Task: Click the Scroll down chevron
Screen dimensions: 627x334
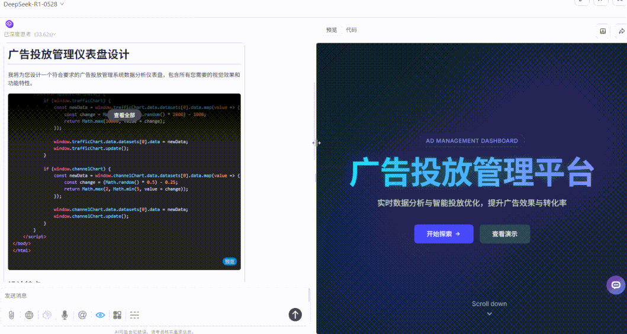Action: 489,314
